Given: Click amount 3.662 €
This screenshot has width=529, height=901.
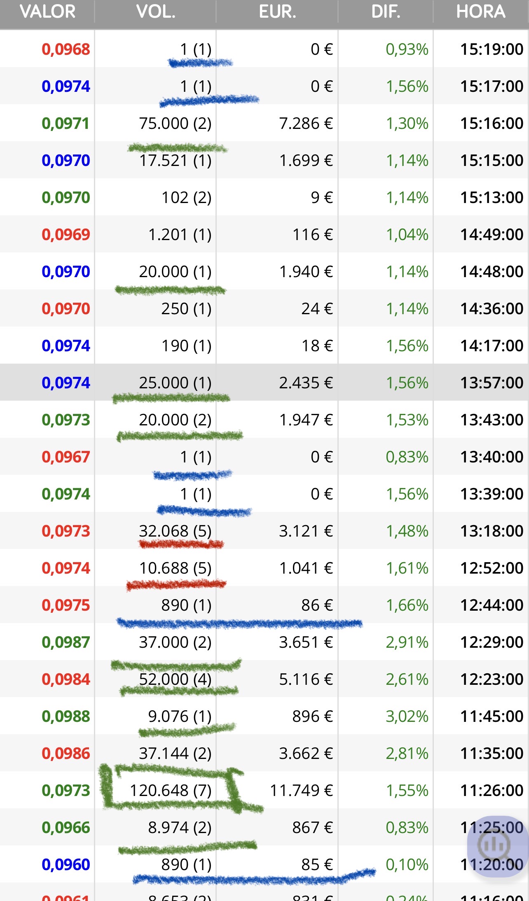Looking at the screenshot, I should (x=306, y=754).
